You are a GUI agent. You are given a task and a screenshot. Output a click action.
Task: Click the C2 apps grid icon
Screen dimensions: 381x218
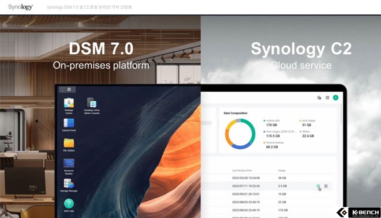pos(327,97)
